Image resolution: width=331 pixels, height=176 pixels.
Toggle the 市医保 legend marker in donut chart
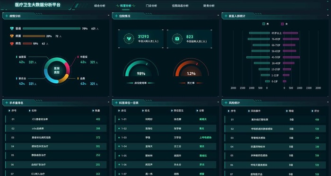(x=78, y=57)
